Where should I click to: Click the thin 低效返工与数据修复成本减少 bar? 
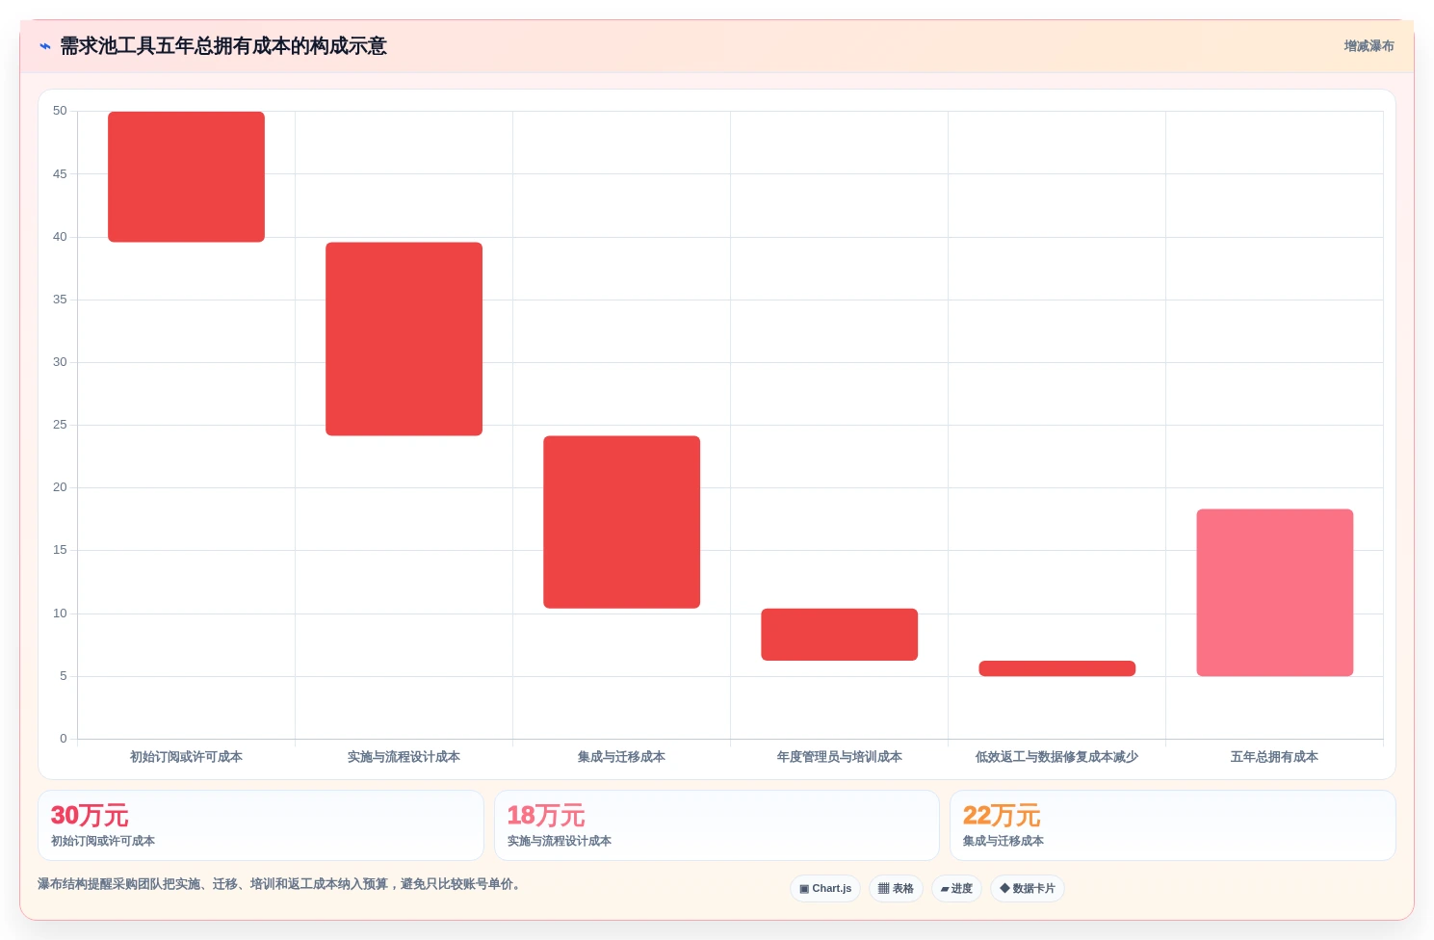pyautogui.click(x=1056, y=668)
